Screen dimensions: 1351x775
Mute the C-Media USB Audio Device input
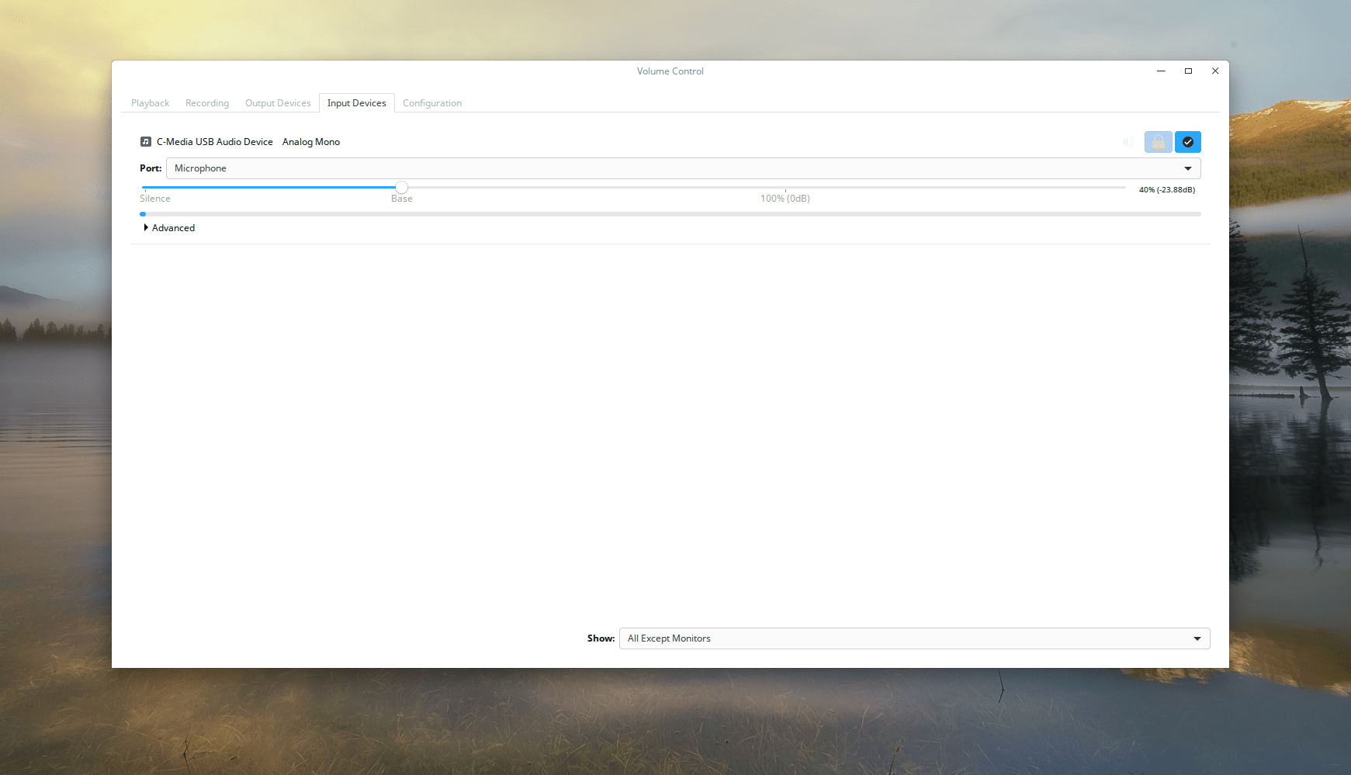(x=1128, y=142)
